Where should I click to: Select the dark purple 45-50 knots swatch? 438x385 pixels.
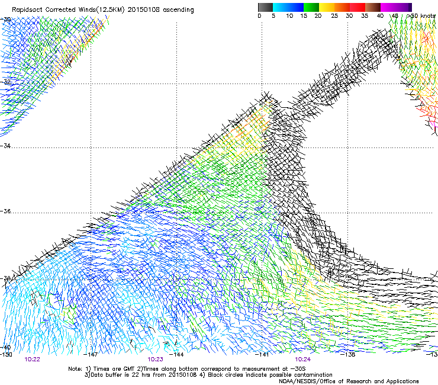(404, 7)
